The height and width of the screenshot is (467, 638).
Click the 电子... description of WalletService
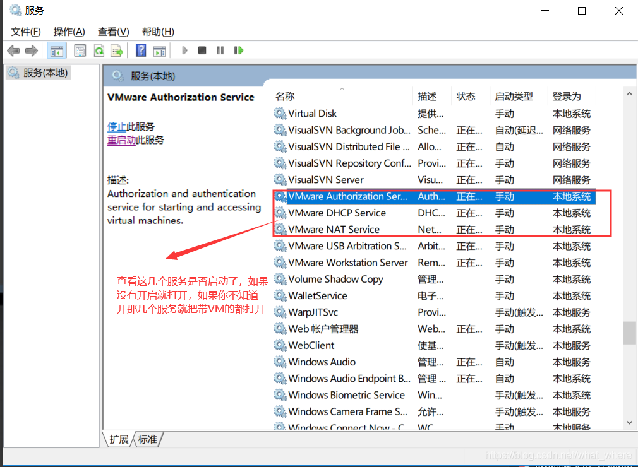[430, 296]
